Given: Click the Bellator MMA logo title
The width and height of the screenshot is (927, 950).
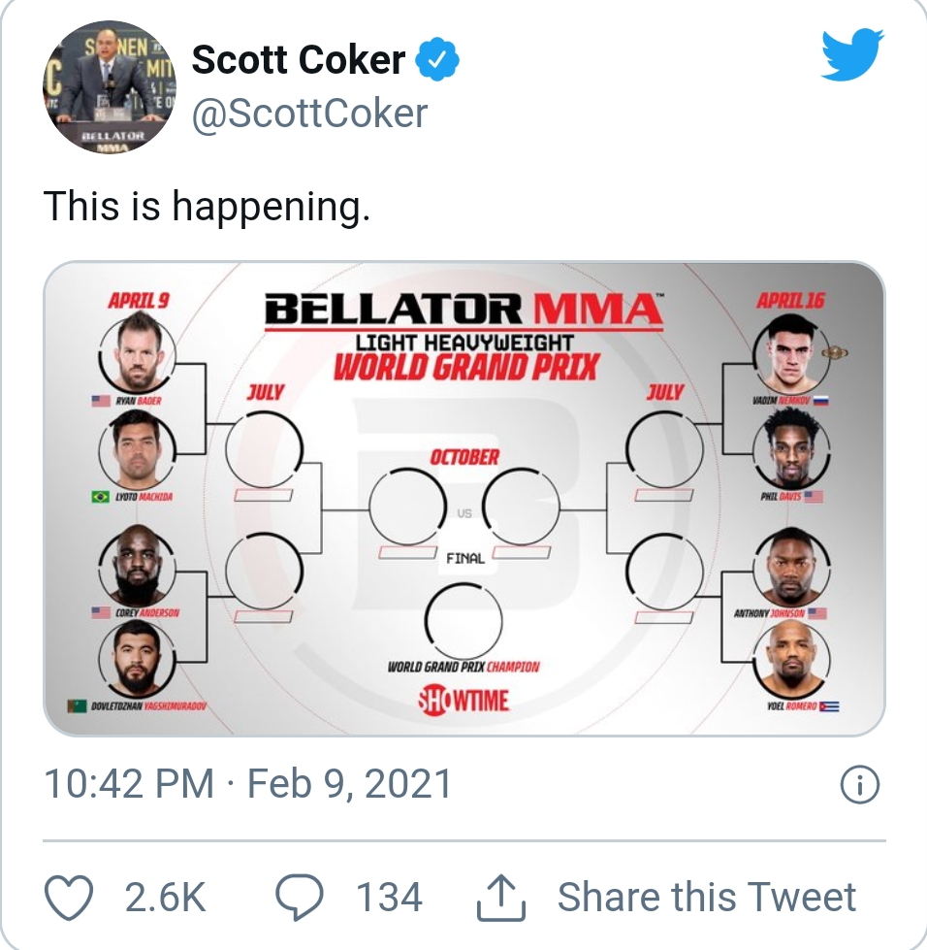Looking at the screenshot, I should pos(463,310).
